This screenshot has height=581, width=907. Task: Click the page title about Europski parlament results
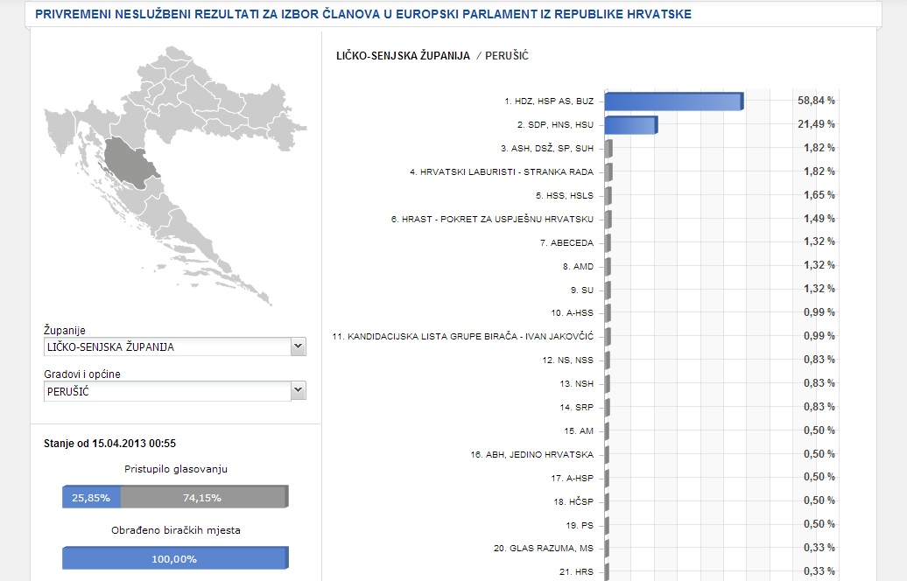pyautogui.click(x=363, y=14)
